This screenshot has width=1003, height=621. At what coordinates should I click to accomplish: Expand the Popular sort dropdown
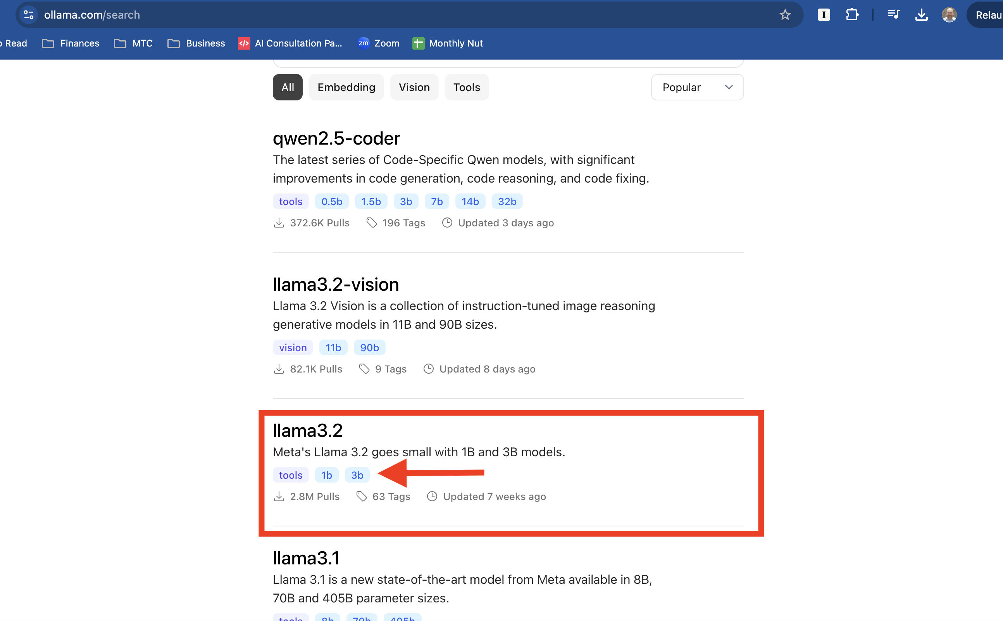[697, 87]
